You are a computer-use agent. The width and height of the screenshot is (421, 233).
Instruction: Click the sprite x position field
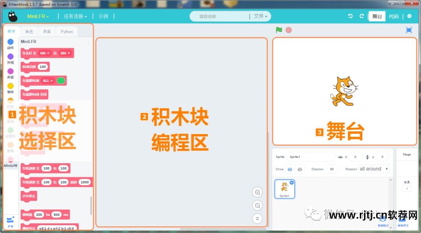coord(355,157)
